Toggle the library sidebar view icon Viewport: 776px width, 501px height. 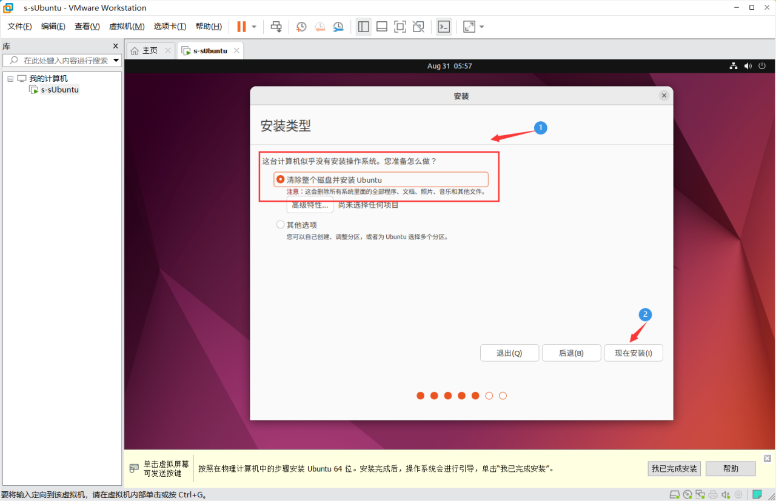click(x=364, y=27)
